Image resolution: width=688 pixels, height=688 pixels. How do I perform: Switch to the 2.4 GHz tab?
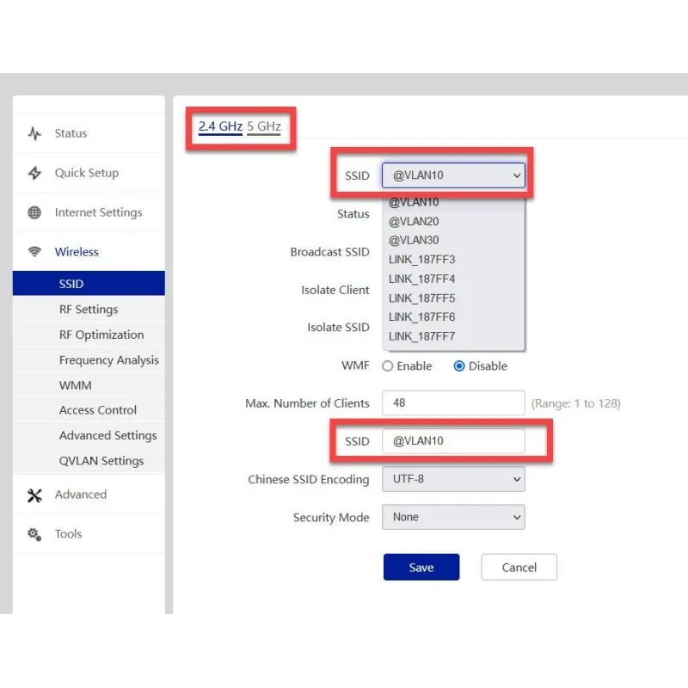pos(220,126)
